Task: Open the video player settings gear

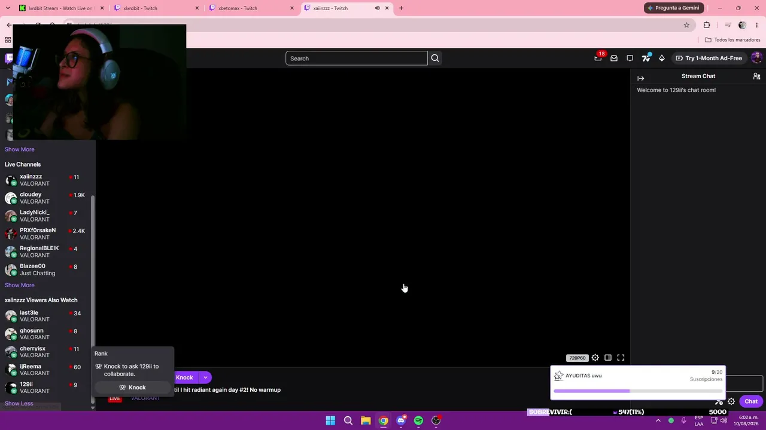Action: (x=595, y=358)
